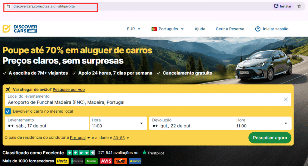Open the Ajuda menu item
Image resolution: width=308 pixels, height=166 pixels.
[200, 29]
